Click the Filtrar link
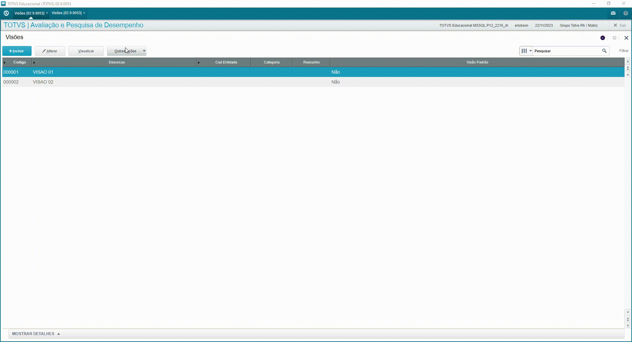Image resolution: width=632 pixels, height=342 pixels. click(624, 51)
